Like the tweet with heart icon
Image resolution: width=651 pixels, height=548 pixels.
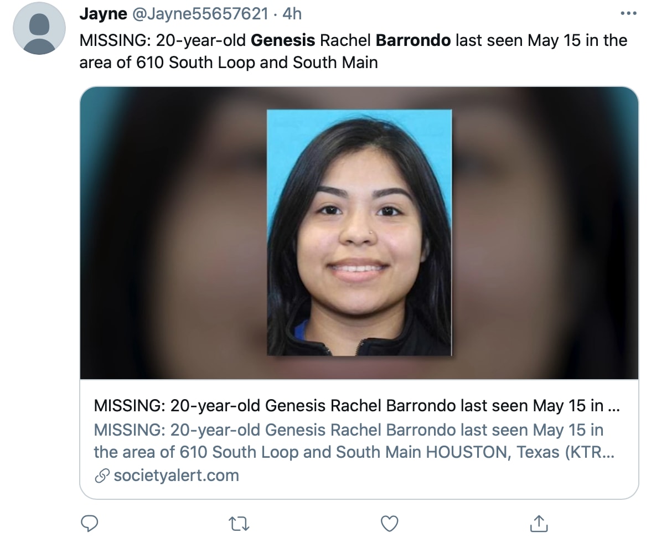(x=390, y=524)
